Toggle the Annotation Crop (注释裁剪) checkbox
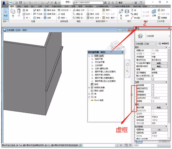This screenshot has height=149, width=172. point(153,92)
